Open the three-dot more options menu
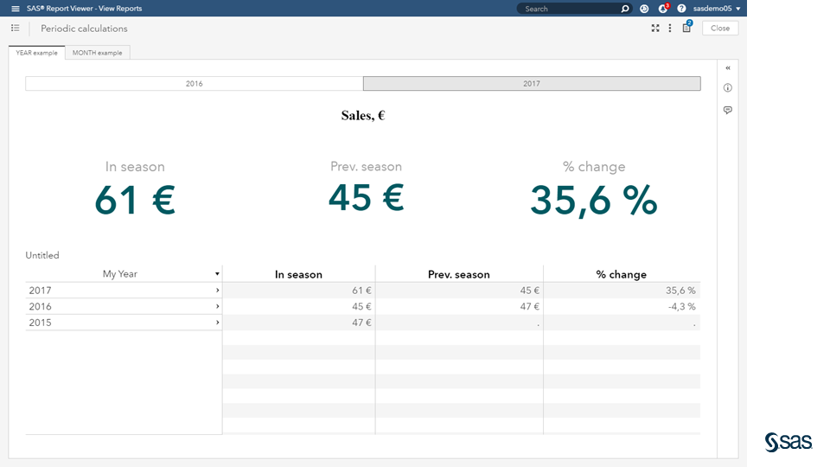830x467 pixels. click(670, 29)
